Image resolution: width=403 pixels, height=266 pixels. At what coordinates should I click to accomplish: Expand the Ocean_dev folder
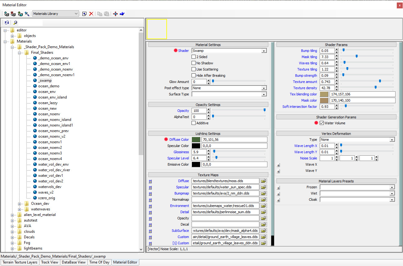[20, 204]
